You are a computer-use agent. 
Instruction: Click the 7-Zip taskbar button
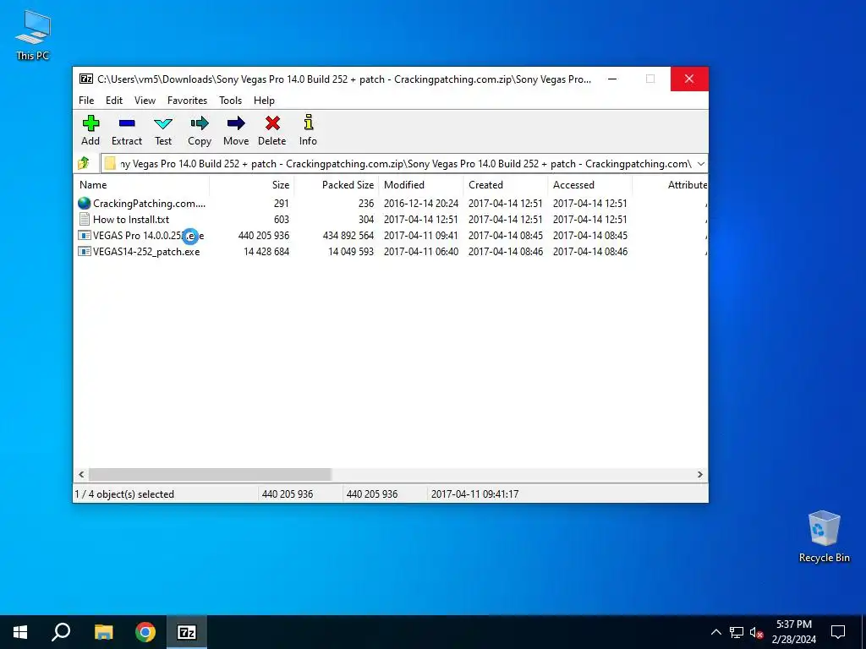[187, 632]
